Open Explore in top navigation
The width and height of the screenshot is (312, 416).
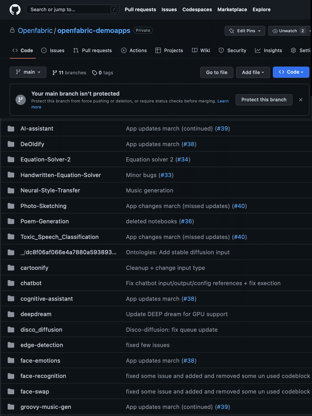coord(261,10)
